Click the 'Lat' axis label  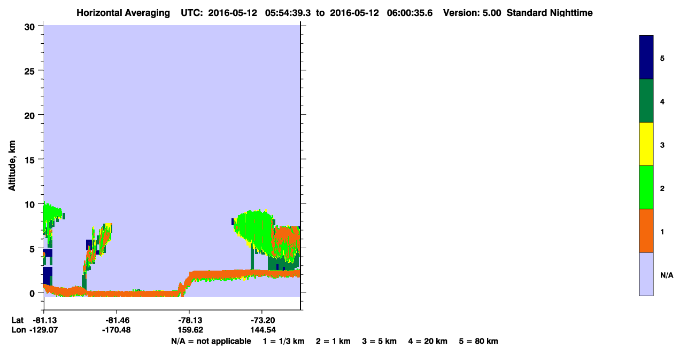[17, 320]
